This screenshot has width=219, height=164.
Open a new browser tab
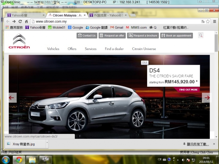133,15
